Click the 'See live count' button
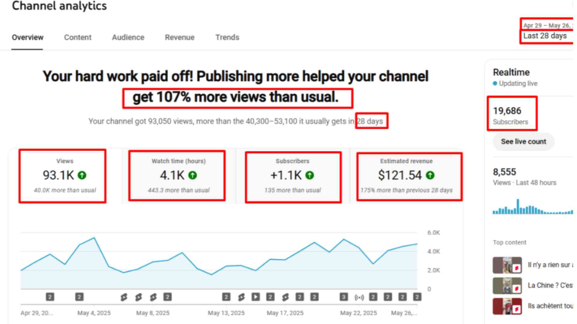This screenshot has height=324, width=577. point(523,142)
